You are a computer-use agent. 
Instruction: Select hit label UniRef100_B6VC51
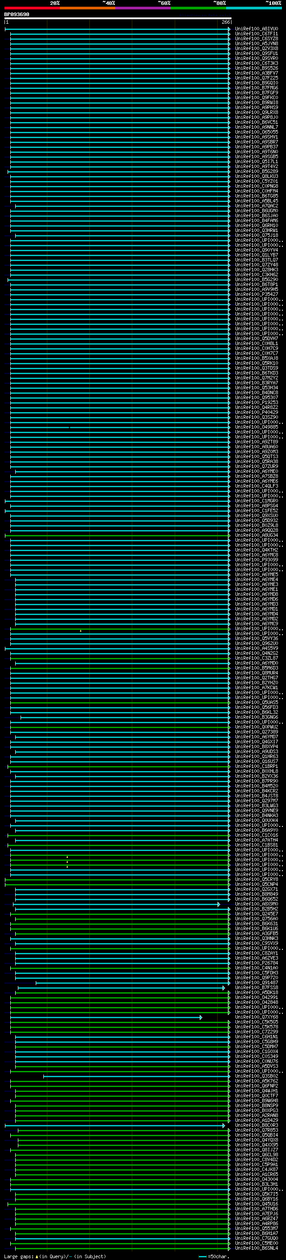(257, 122)
